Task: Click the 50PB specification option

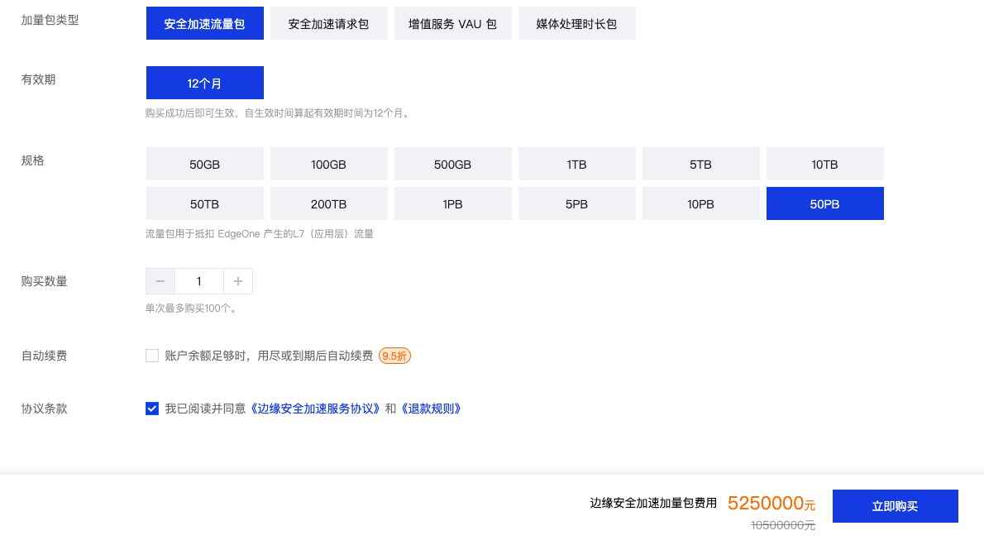Action: [824, 204]
